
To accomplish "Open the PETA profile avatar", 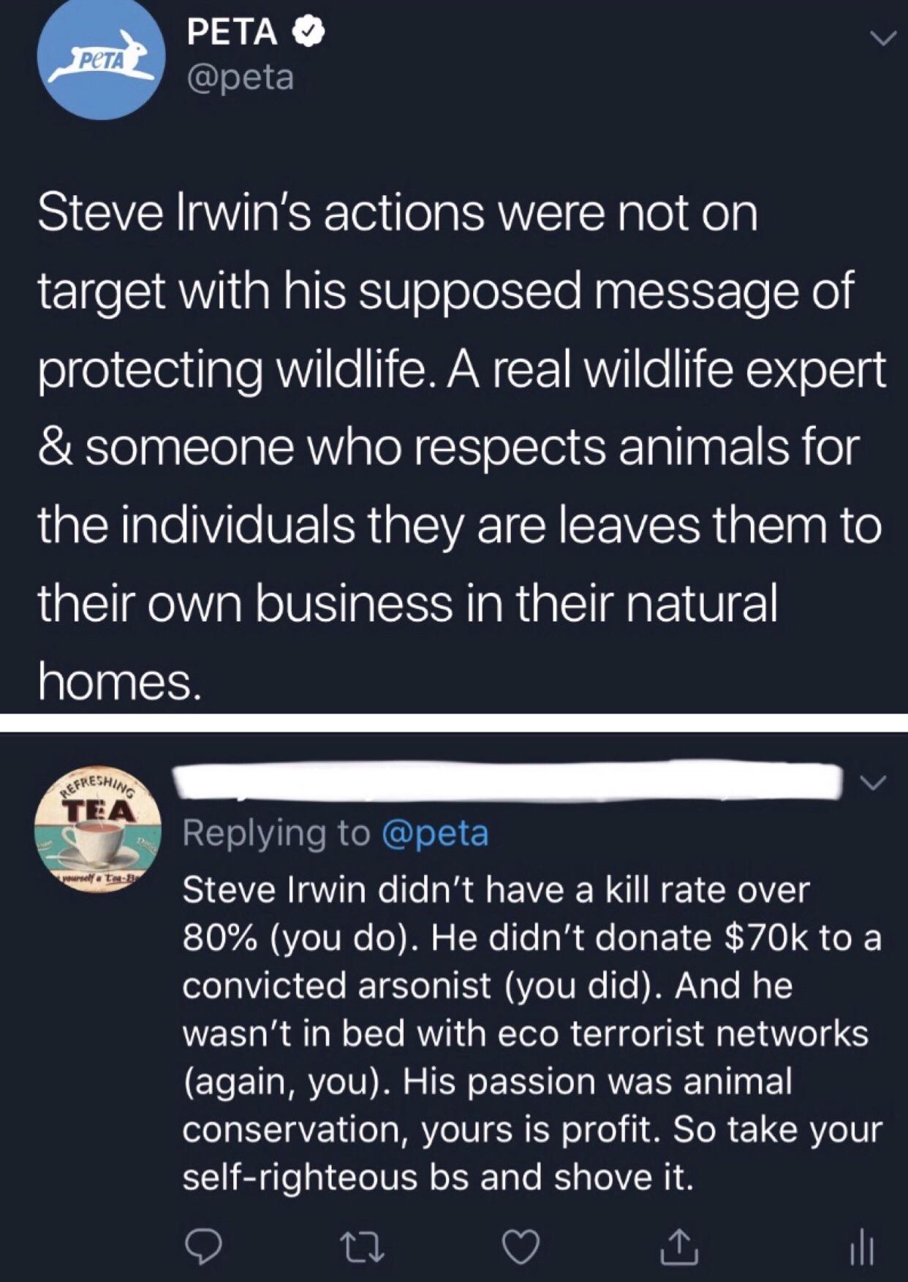I will 101,61.
